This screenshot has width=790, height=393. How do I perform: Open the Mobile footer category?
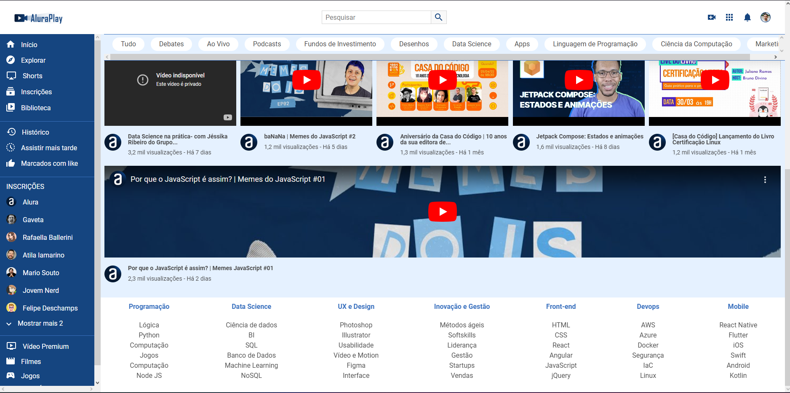click(x=738, y=306)
